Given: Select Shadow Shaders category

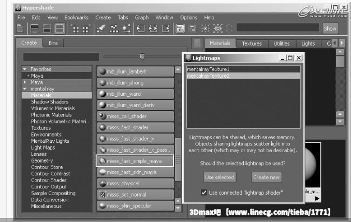Looking at the screenshot, I should 50,102.
